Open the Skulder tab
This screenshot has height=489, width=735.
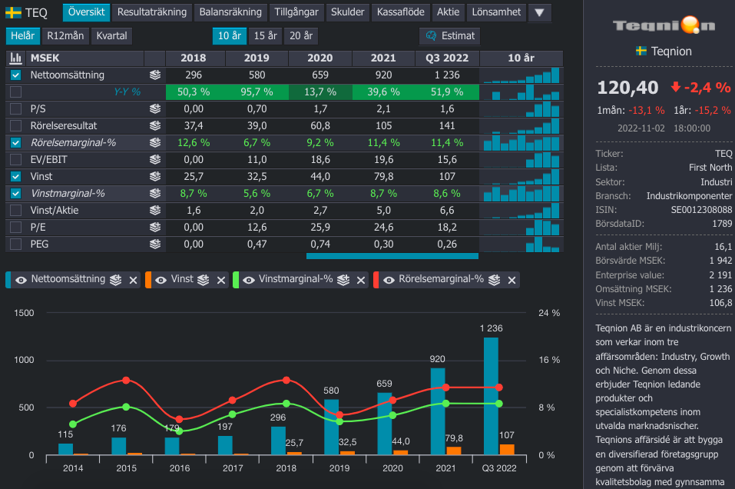coord(348,12)
